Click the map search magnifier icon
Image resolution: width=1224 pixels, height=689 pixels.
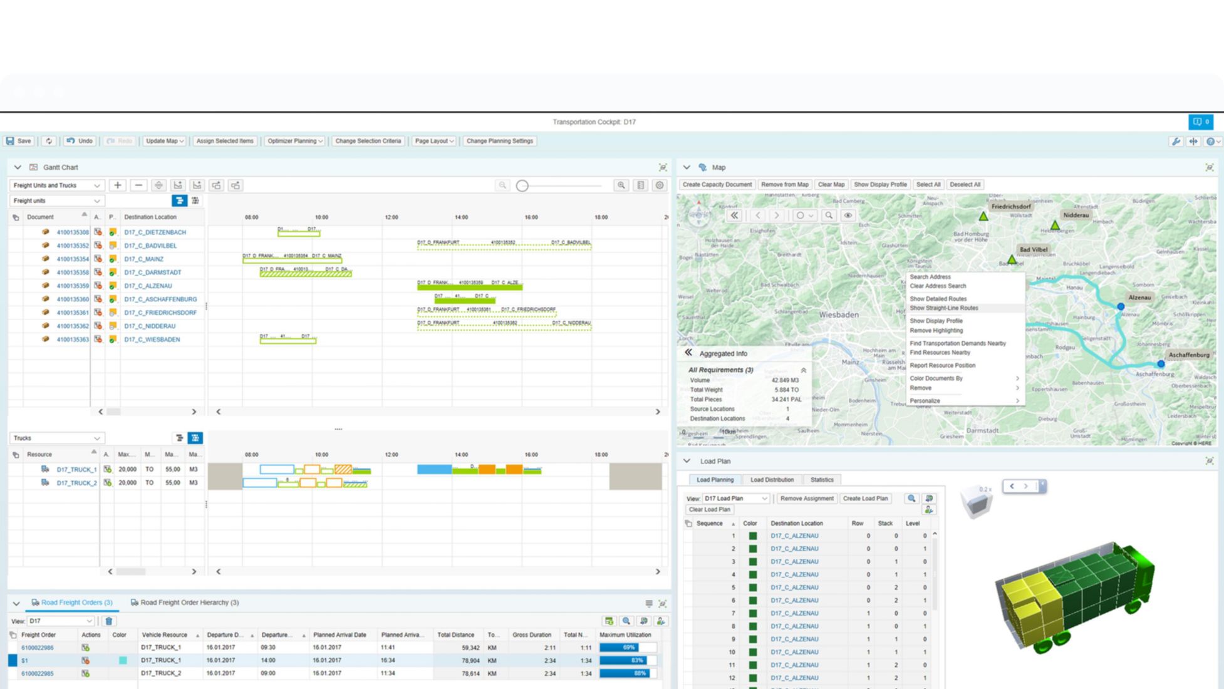click(829, 215)
